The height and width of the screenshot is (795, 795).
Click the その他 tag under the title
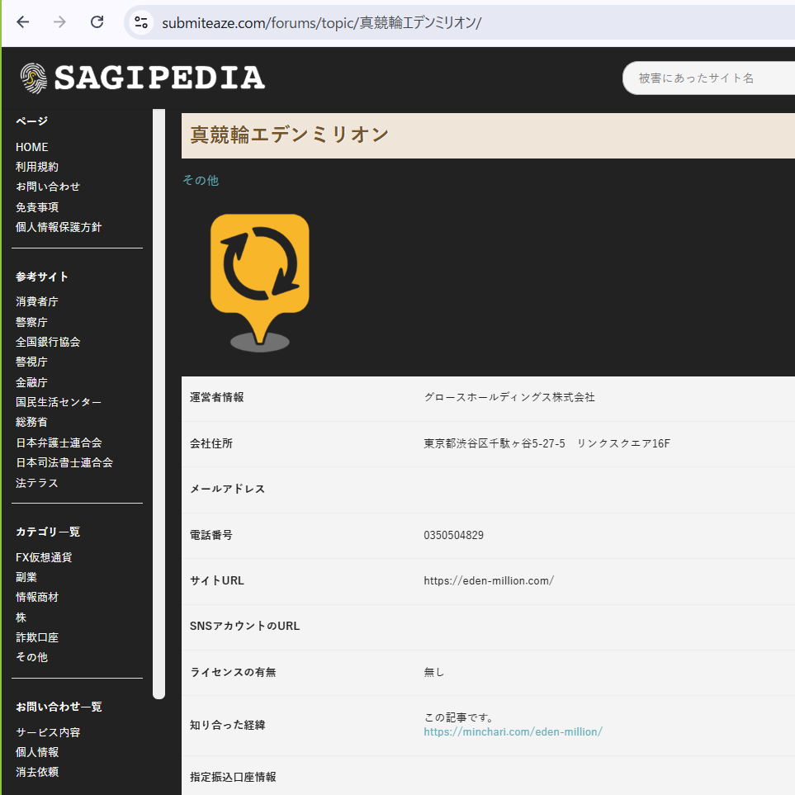point(201,180)
